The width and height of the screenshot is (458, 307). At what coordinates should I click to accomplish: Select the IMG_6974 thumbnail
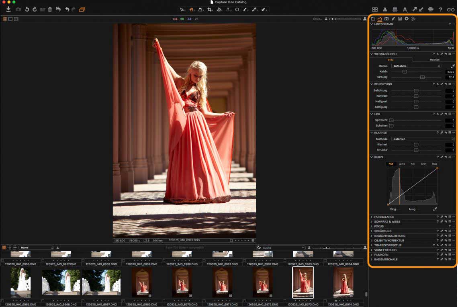click(x=344, y=282)
